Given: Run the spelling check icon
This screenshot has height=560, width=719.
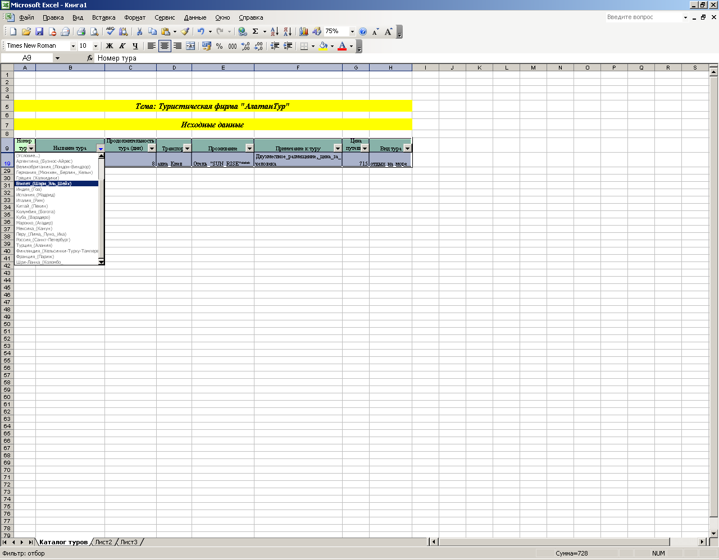Looking at the screenshot, I should pyautogui.click(x=110, y=32).
